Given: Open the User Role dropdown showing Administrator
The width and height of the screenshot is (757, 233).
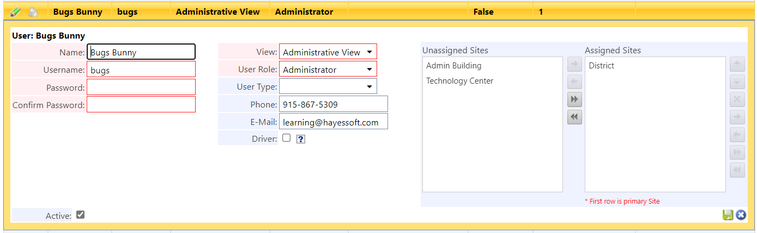Looking at the screenshot, I should (328, 70).
